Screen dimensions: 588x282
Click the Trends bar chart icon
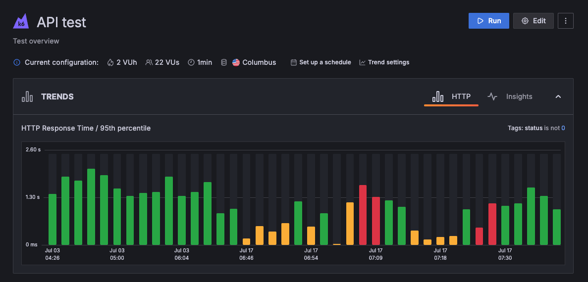tap(27, 96)
